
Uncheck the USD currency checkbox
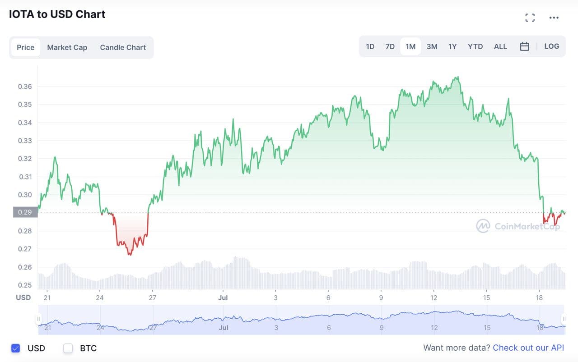pos(16,348)
